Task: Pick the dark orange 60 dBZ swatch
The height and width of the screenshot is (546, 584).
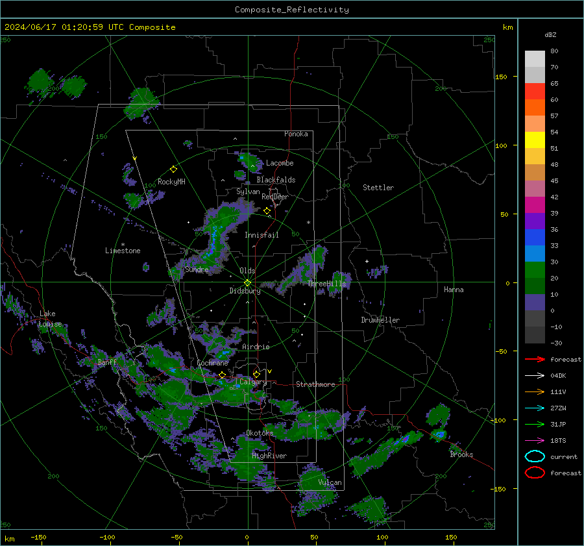Action: [x=535, y=107]
